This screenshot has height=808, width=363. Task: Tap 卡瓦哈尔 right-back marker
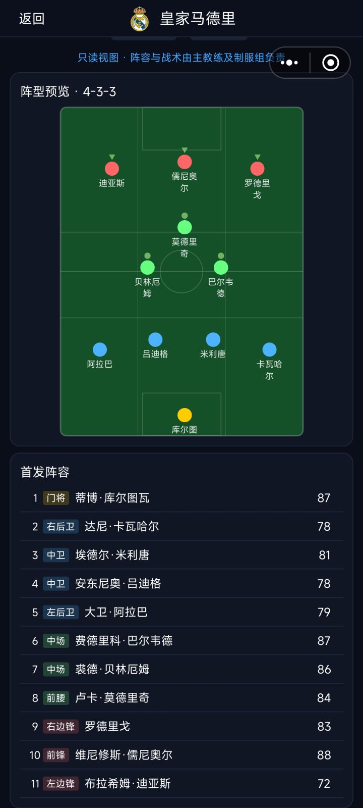click(269, 349)
